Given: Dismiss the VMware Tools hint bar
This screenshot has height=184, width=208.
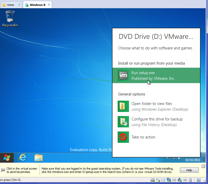Looking at the screenshot, I should pos(203,166).
